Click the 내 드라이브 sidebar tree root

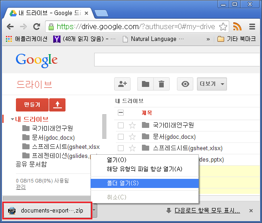pos(32,119)
